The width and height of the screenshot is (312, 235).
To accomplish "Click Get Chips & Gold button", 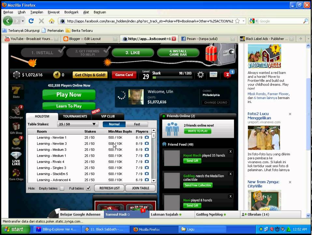I will (90, 75).
